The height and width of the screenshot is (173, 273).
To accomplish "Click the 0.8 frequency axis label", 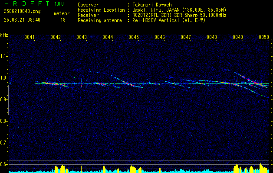I will [3, 121].
